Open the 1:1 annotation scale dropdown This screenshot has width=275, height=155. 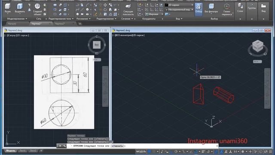click(236, 152)
